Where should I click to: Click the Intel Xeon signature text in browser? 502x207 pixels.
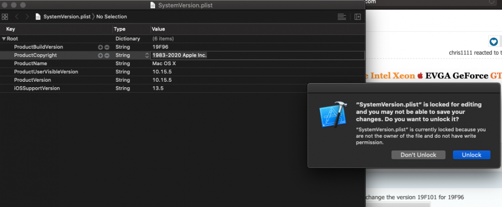coord(394,76)
